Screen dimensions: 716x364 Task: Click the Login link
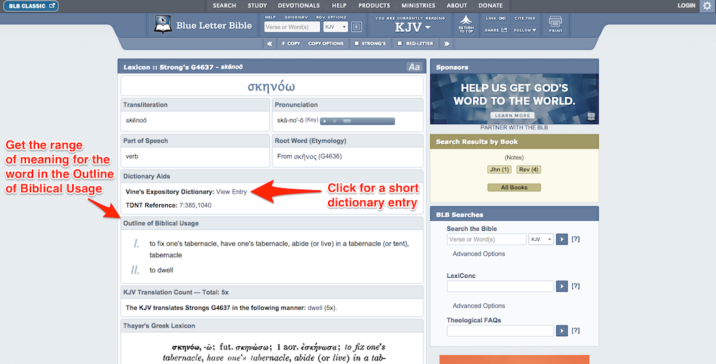pyautogui.click(x=686, y=5)
